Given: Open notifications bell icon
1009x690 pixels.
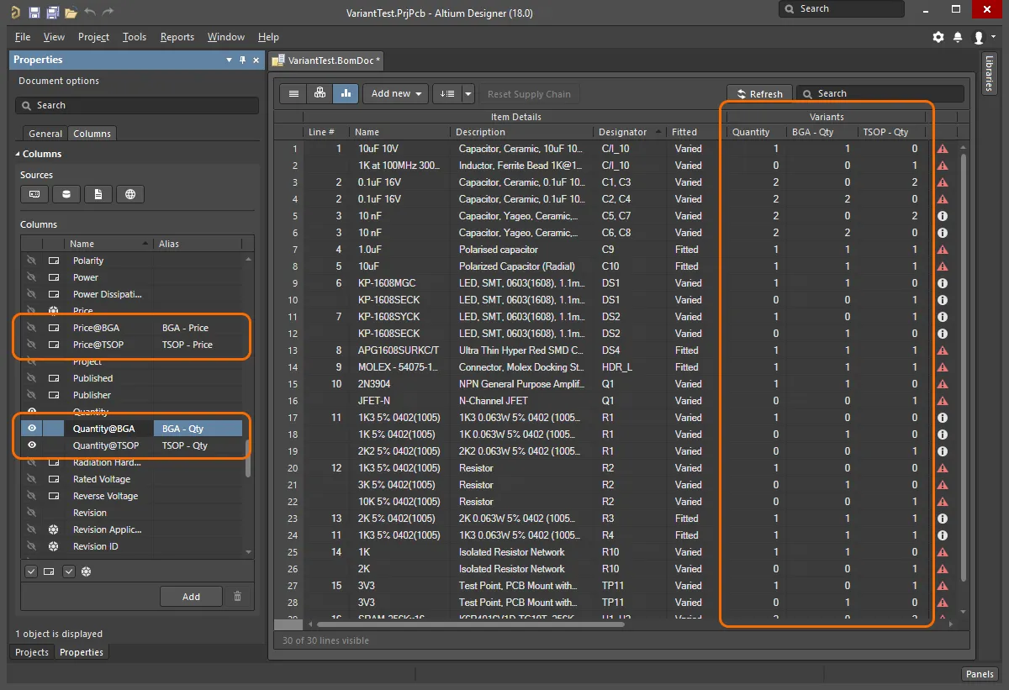Looking at the screenshot, I should tap(958, 37).
